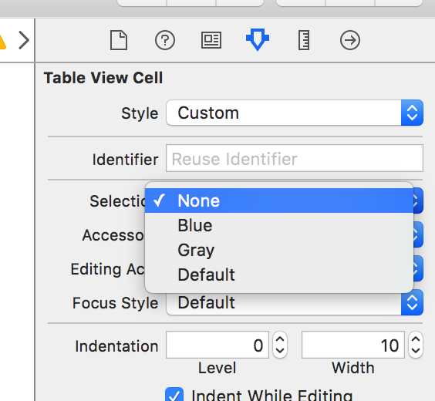
Task: Open the Connections inspector arrow icon
Action: 350,41
